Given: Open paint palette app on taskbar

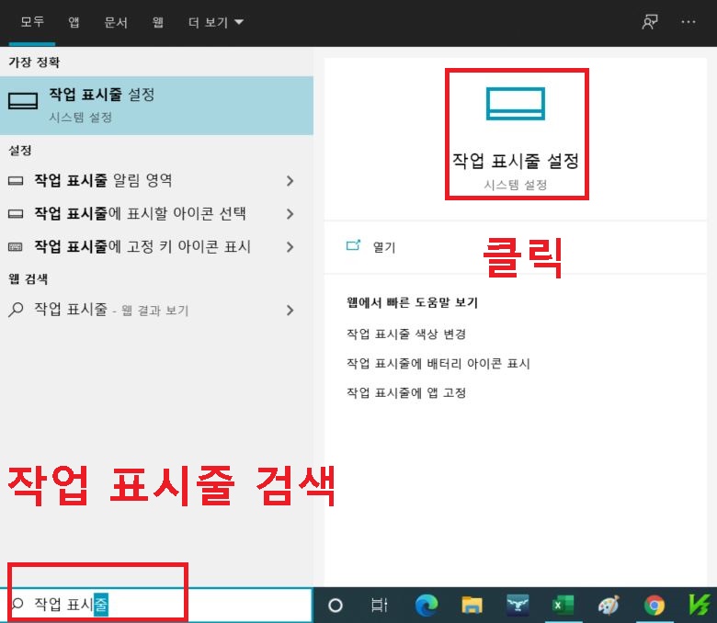Looking at the screenshot, I should (609, 605).
